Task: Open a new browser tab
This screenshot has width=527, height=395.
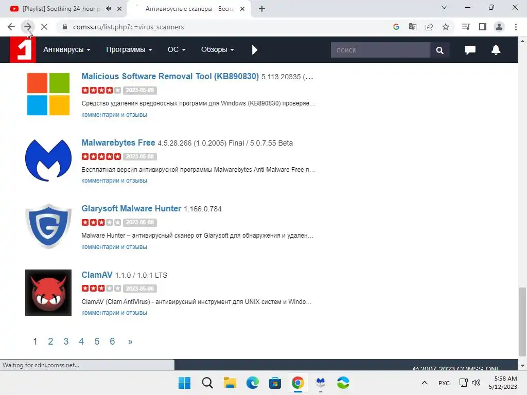Action: tap(262, 9)
